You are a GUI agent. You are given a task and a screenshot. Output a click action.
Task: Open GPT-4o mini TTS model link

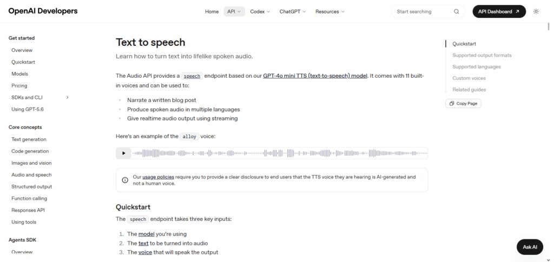pos(315,76)
